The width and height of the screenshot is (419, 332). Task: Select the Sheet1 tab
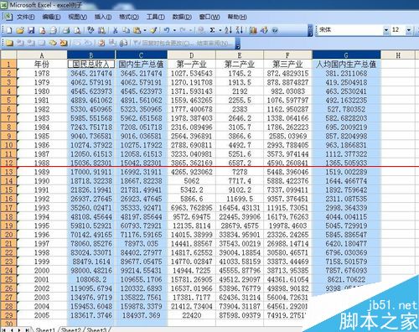(x=45, y=329)
